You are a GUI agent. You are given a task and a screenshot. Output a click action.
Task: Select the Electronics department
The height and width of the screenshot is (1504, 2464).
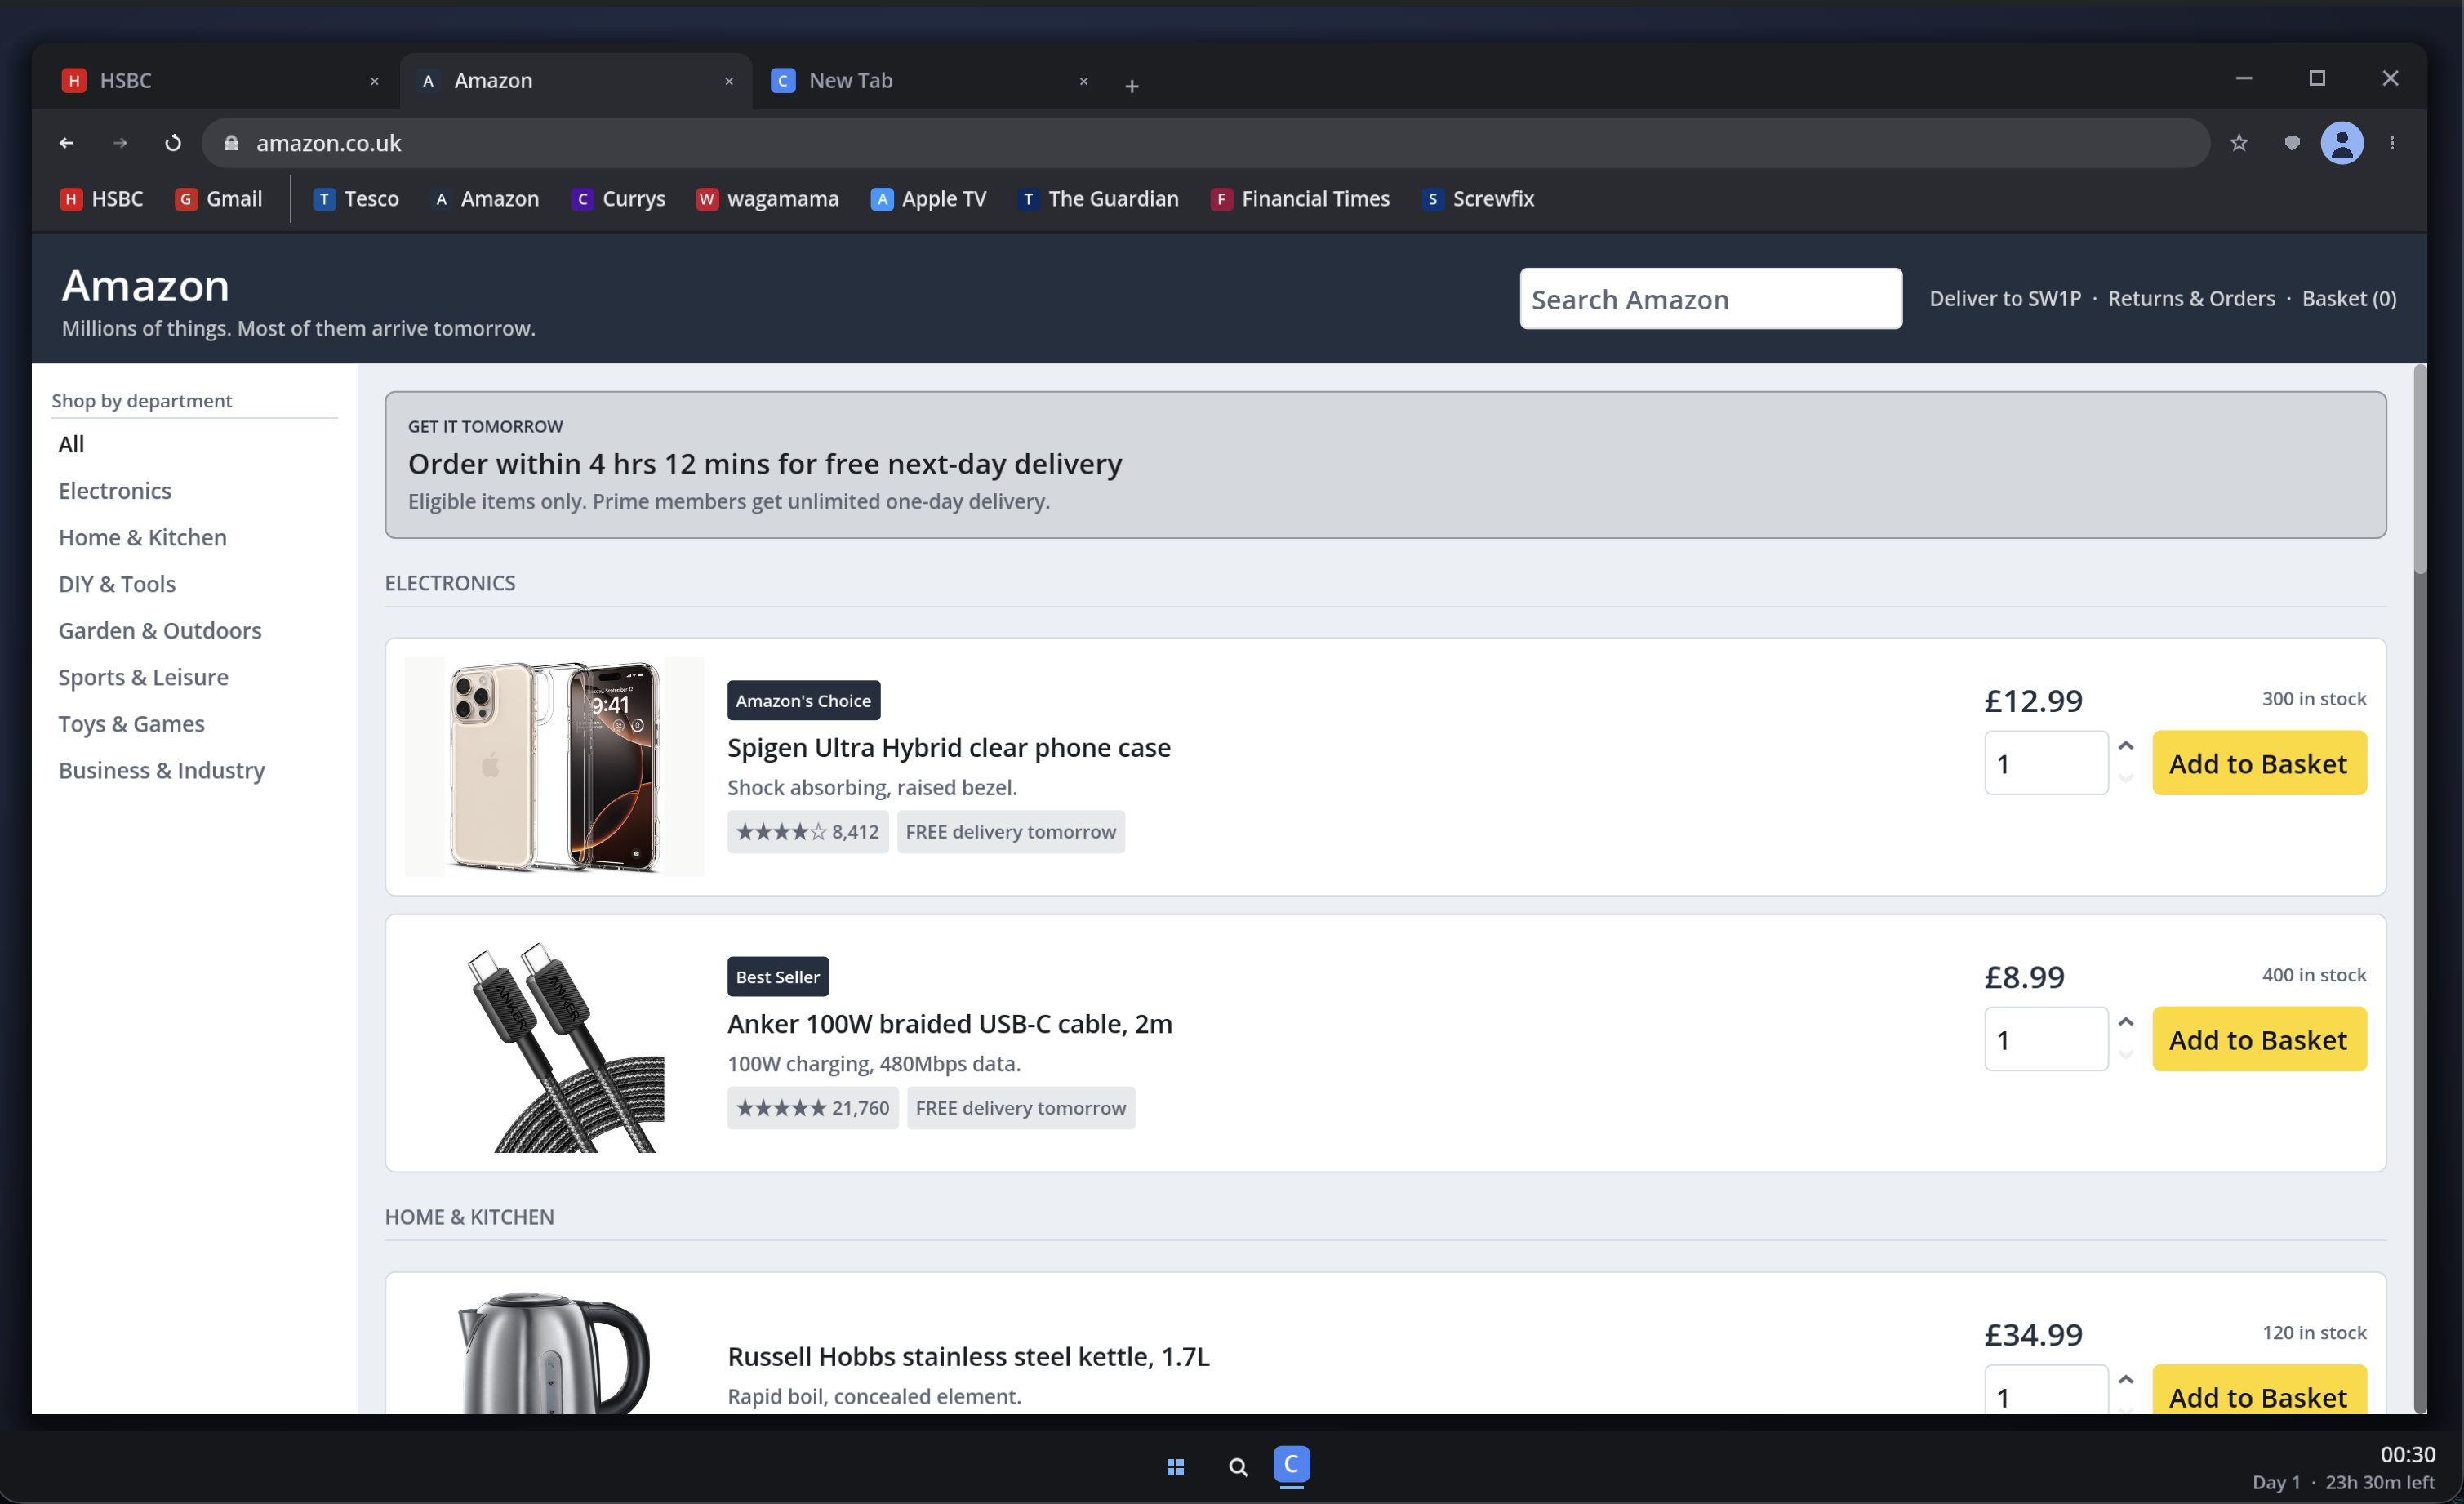click(x=115, y=491)
